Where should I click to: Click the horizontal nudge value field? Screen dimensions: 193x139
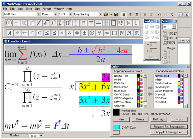click(x=153, y=45)
